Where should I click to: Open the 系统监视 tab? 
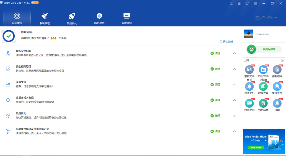pos(127,18)
